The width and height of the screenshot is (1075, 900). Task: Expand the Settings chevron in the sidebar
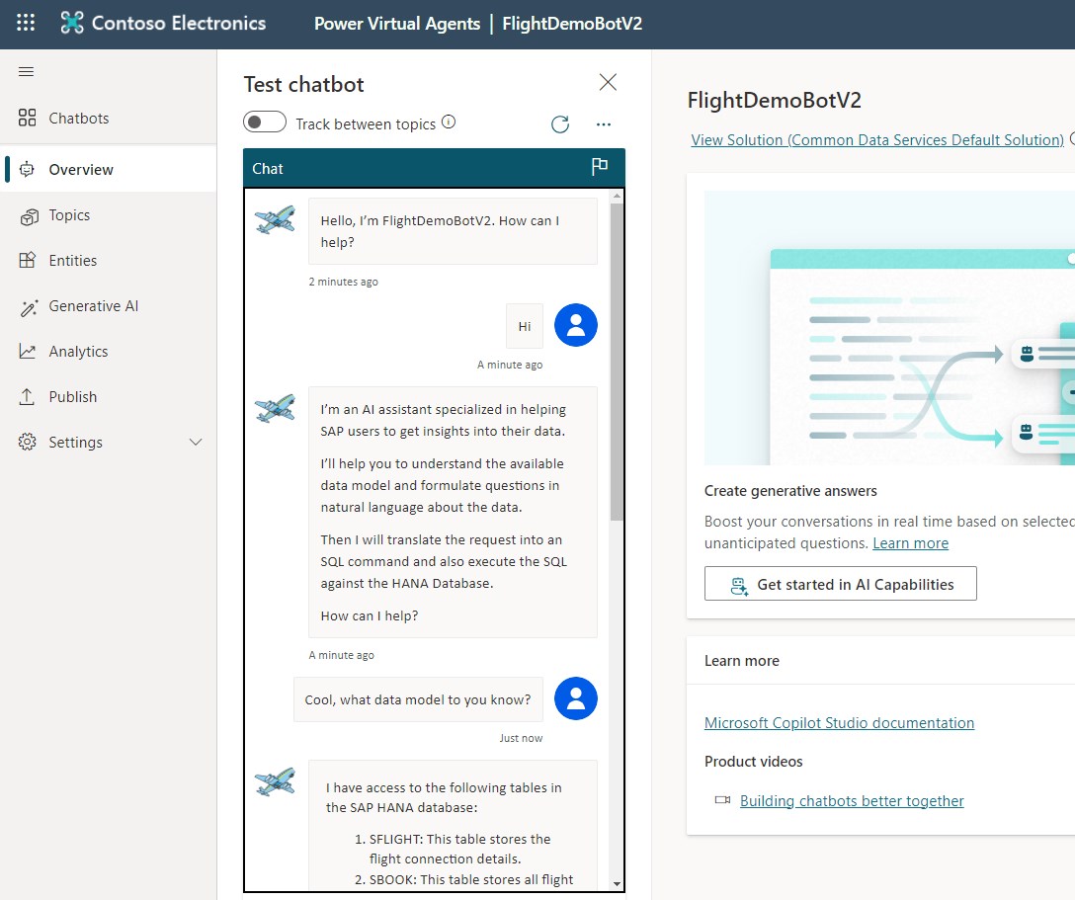pos(196,443)
